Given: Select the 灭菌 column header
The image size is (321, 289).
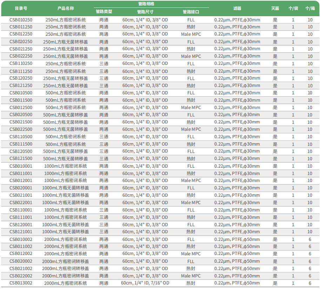Looking at the screenshot, I should pyautogui.click(x=275, y=8).
